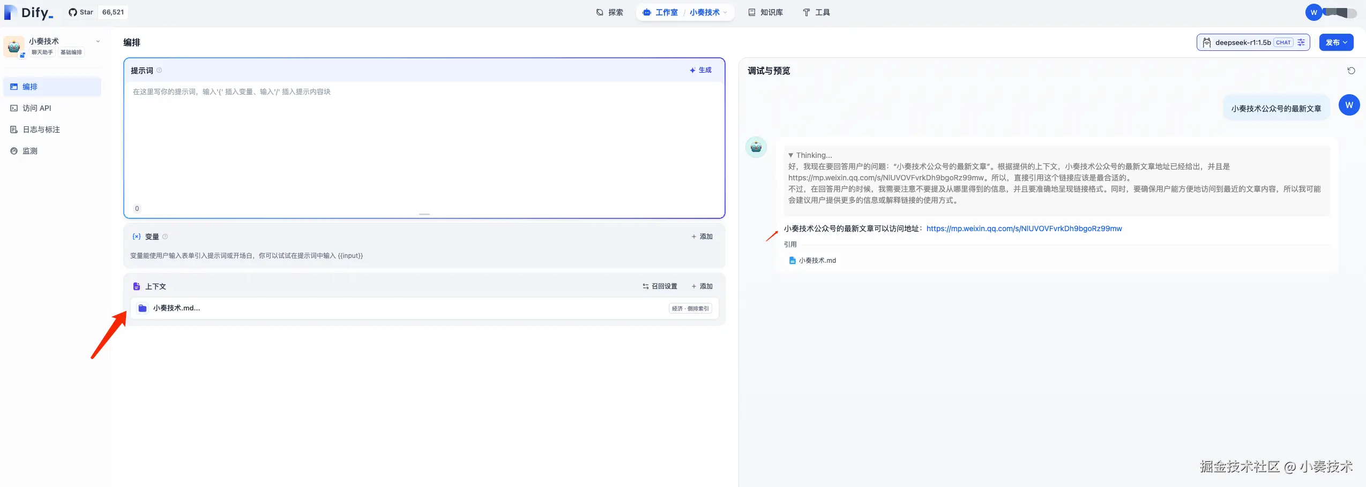Select 编排 in the sidebar

52,87
